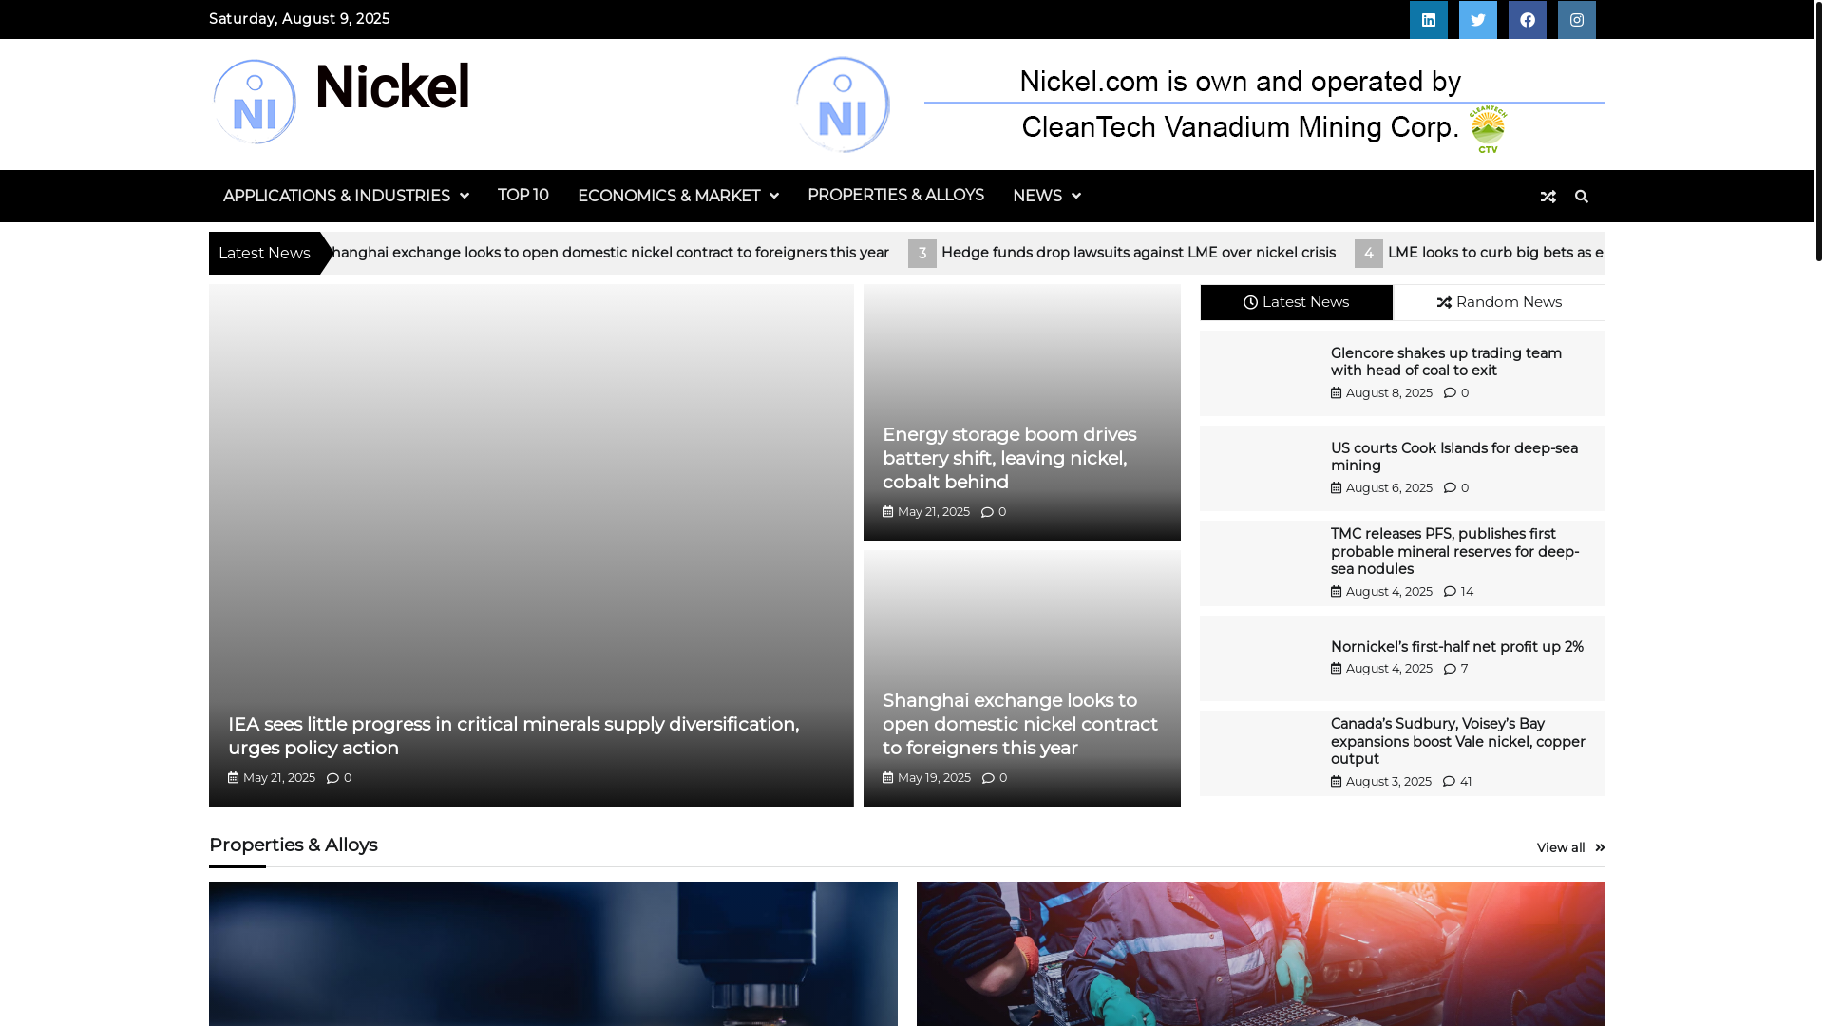Viewport: 1824px width, 1026px height.
Task: Open the search magnifier icon
Action: pos(1581,197)
